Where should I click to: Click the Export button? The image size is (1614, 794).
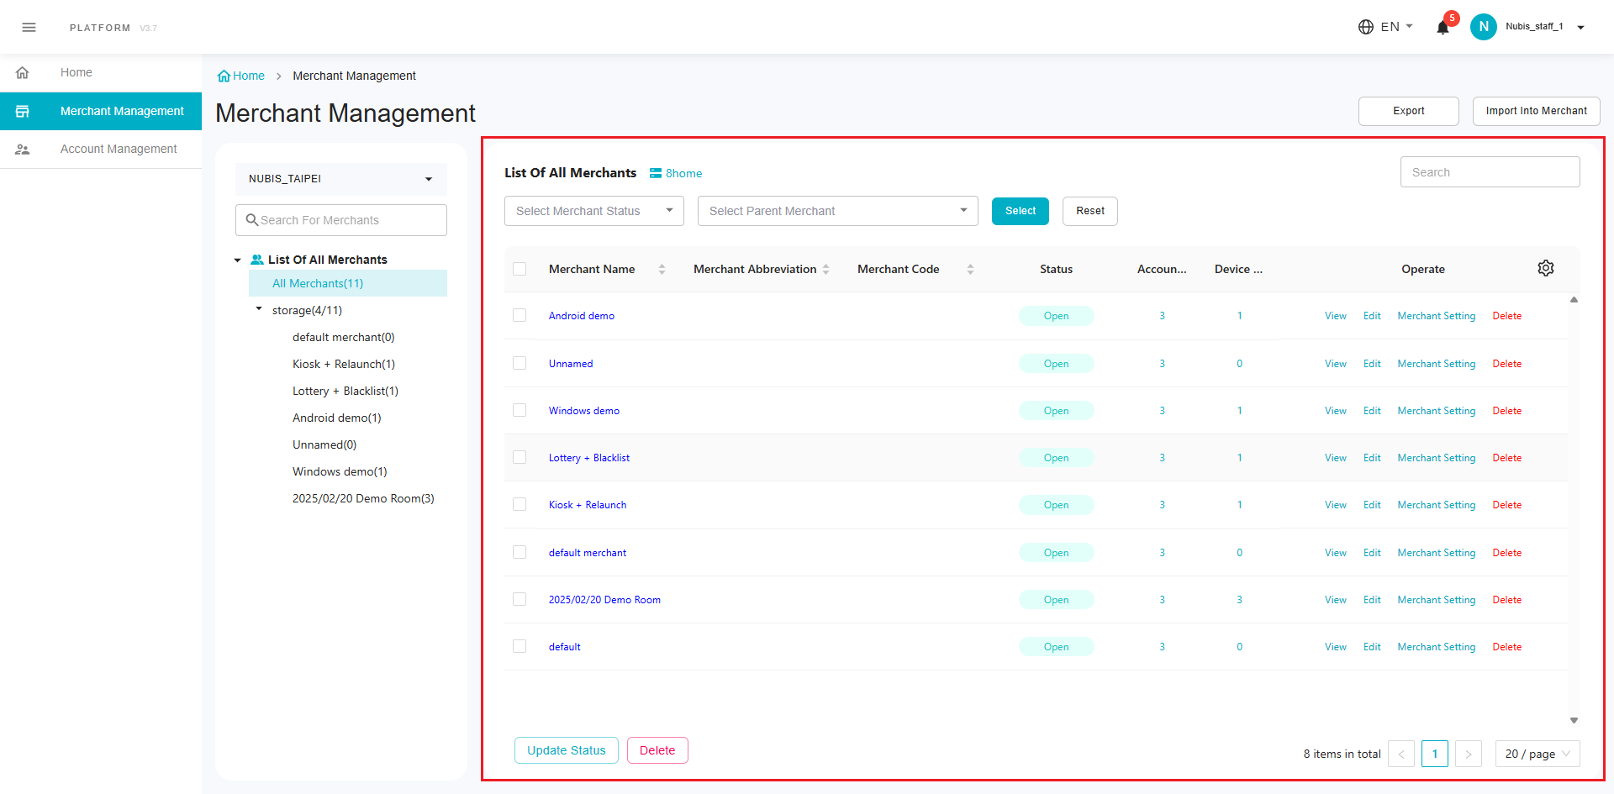[x=1409, y=111]
